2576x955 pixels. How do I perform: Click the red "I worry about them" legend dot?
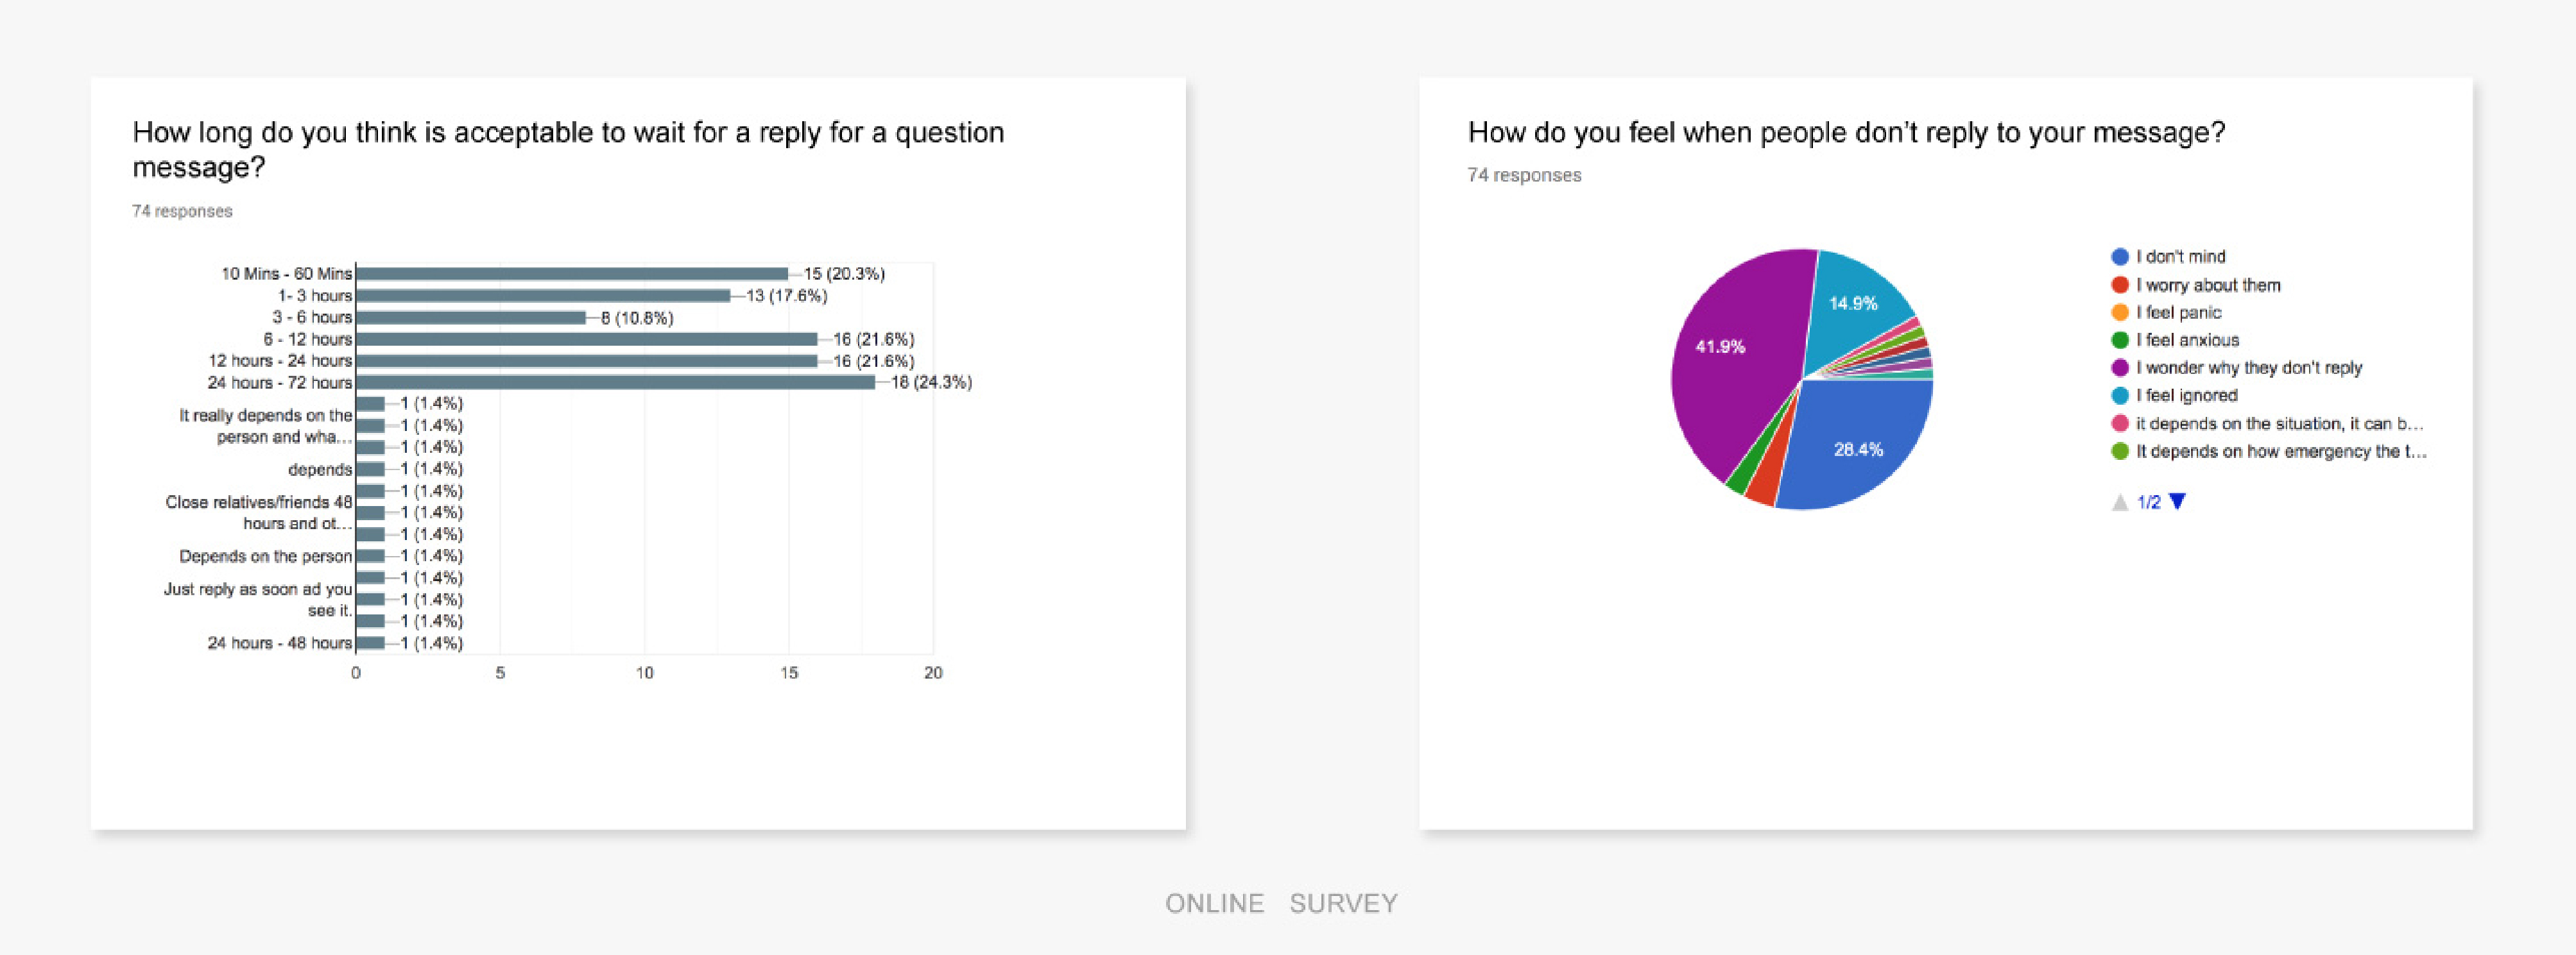(x=2119, y=285)
